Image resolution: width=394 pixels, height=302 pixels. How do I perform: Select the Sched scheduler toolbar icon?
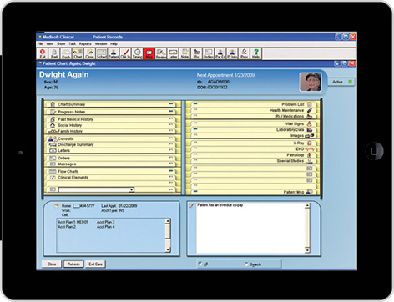click(102, 53)
